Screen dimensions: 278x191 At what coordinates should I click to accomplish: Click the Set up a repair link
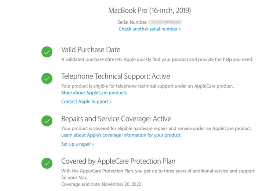[x=77, y=144]
